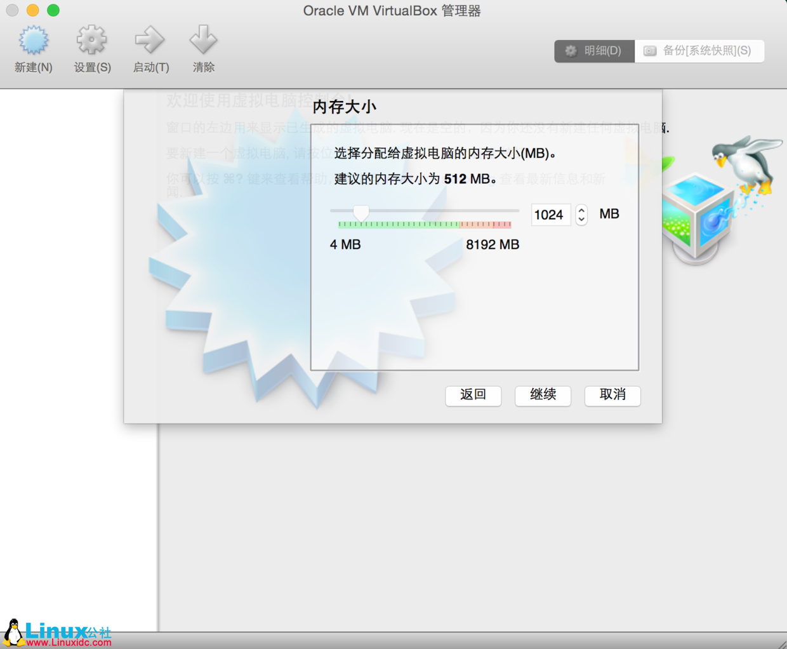Switch to the Snapshots 备份[系统快照](S) tab
The image size is (787, 649).
(699, 51)
